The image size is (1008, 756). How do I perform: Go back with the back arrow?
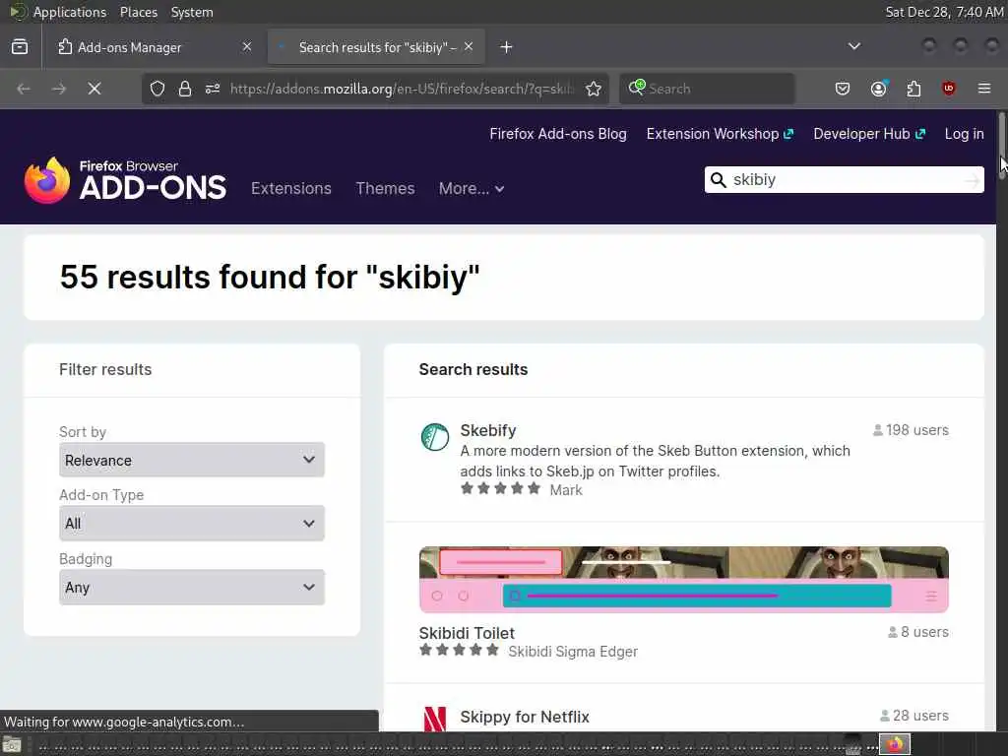coord(24,89)
